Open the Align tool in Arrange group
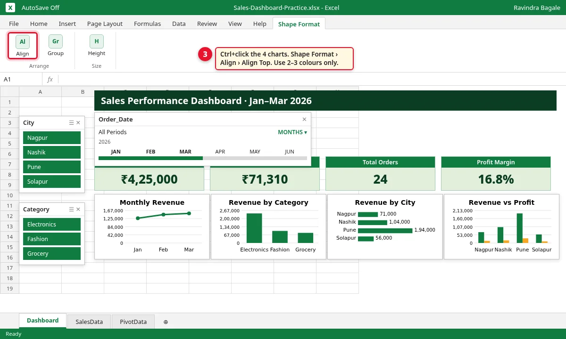Viewport: 566px width, 339px height. 22,46
